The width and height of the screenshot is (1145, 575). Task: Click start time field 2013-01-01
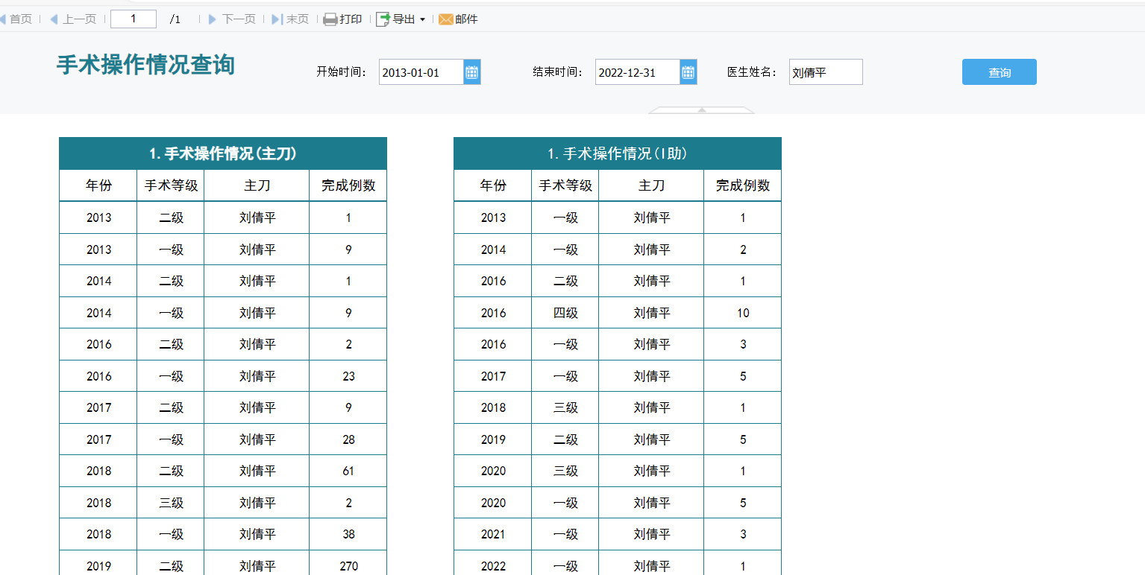[421, 72]
